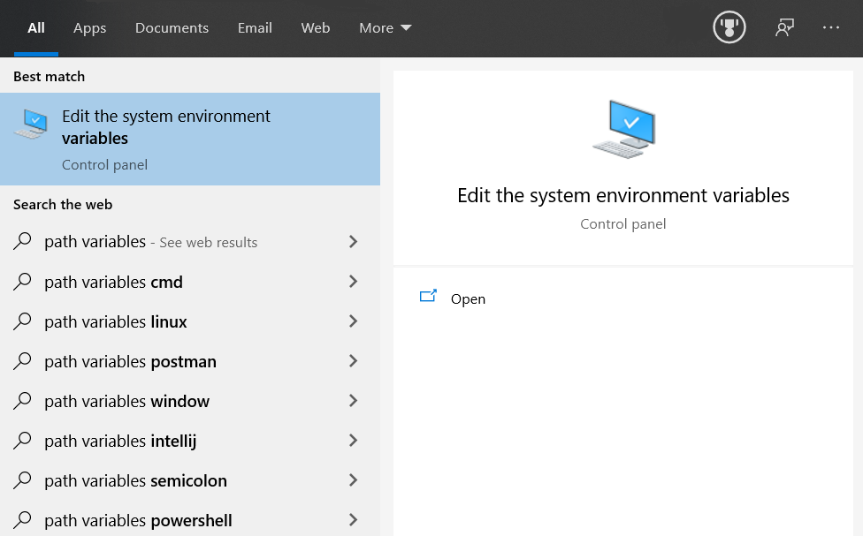Expand arrow for path variables postman
Screen dimensions: 863x536
(353, 361)
